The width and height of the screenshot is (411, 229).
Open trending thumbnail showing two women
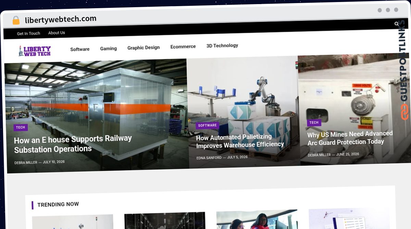point(257,219)
